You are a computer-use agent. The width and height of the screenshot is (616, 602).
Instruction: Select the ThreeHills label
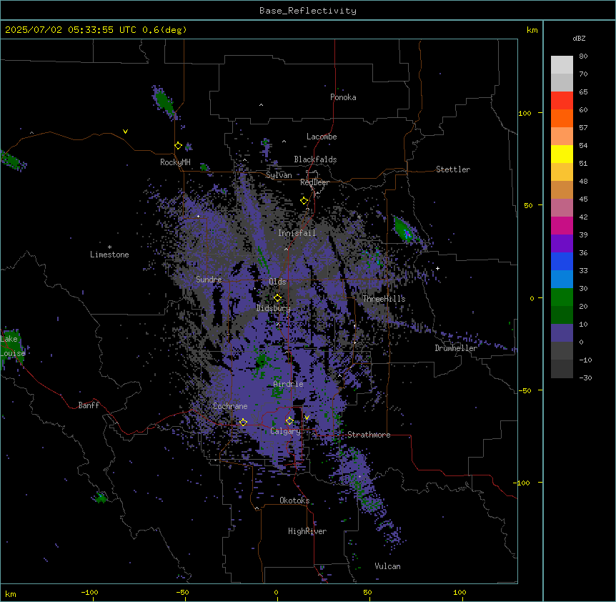click(384, 299)
